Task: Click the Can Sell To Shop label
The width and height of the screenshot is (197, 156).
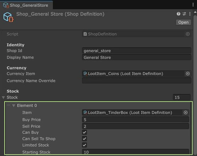Action: [x=39, y=139]
